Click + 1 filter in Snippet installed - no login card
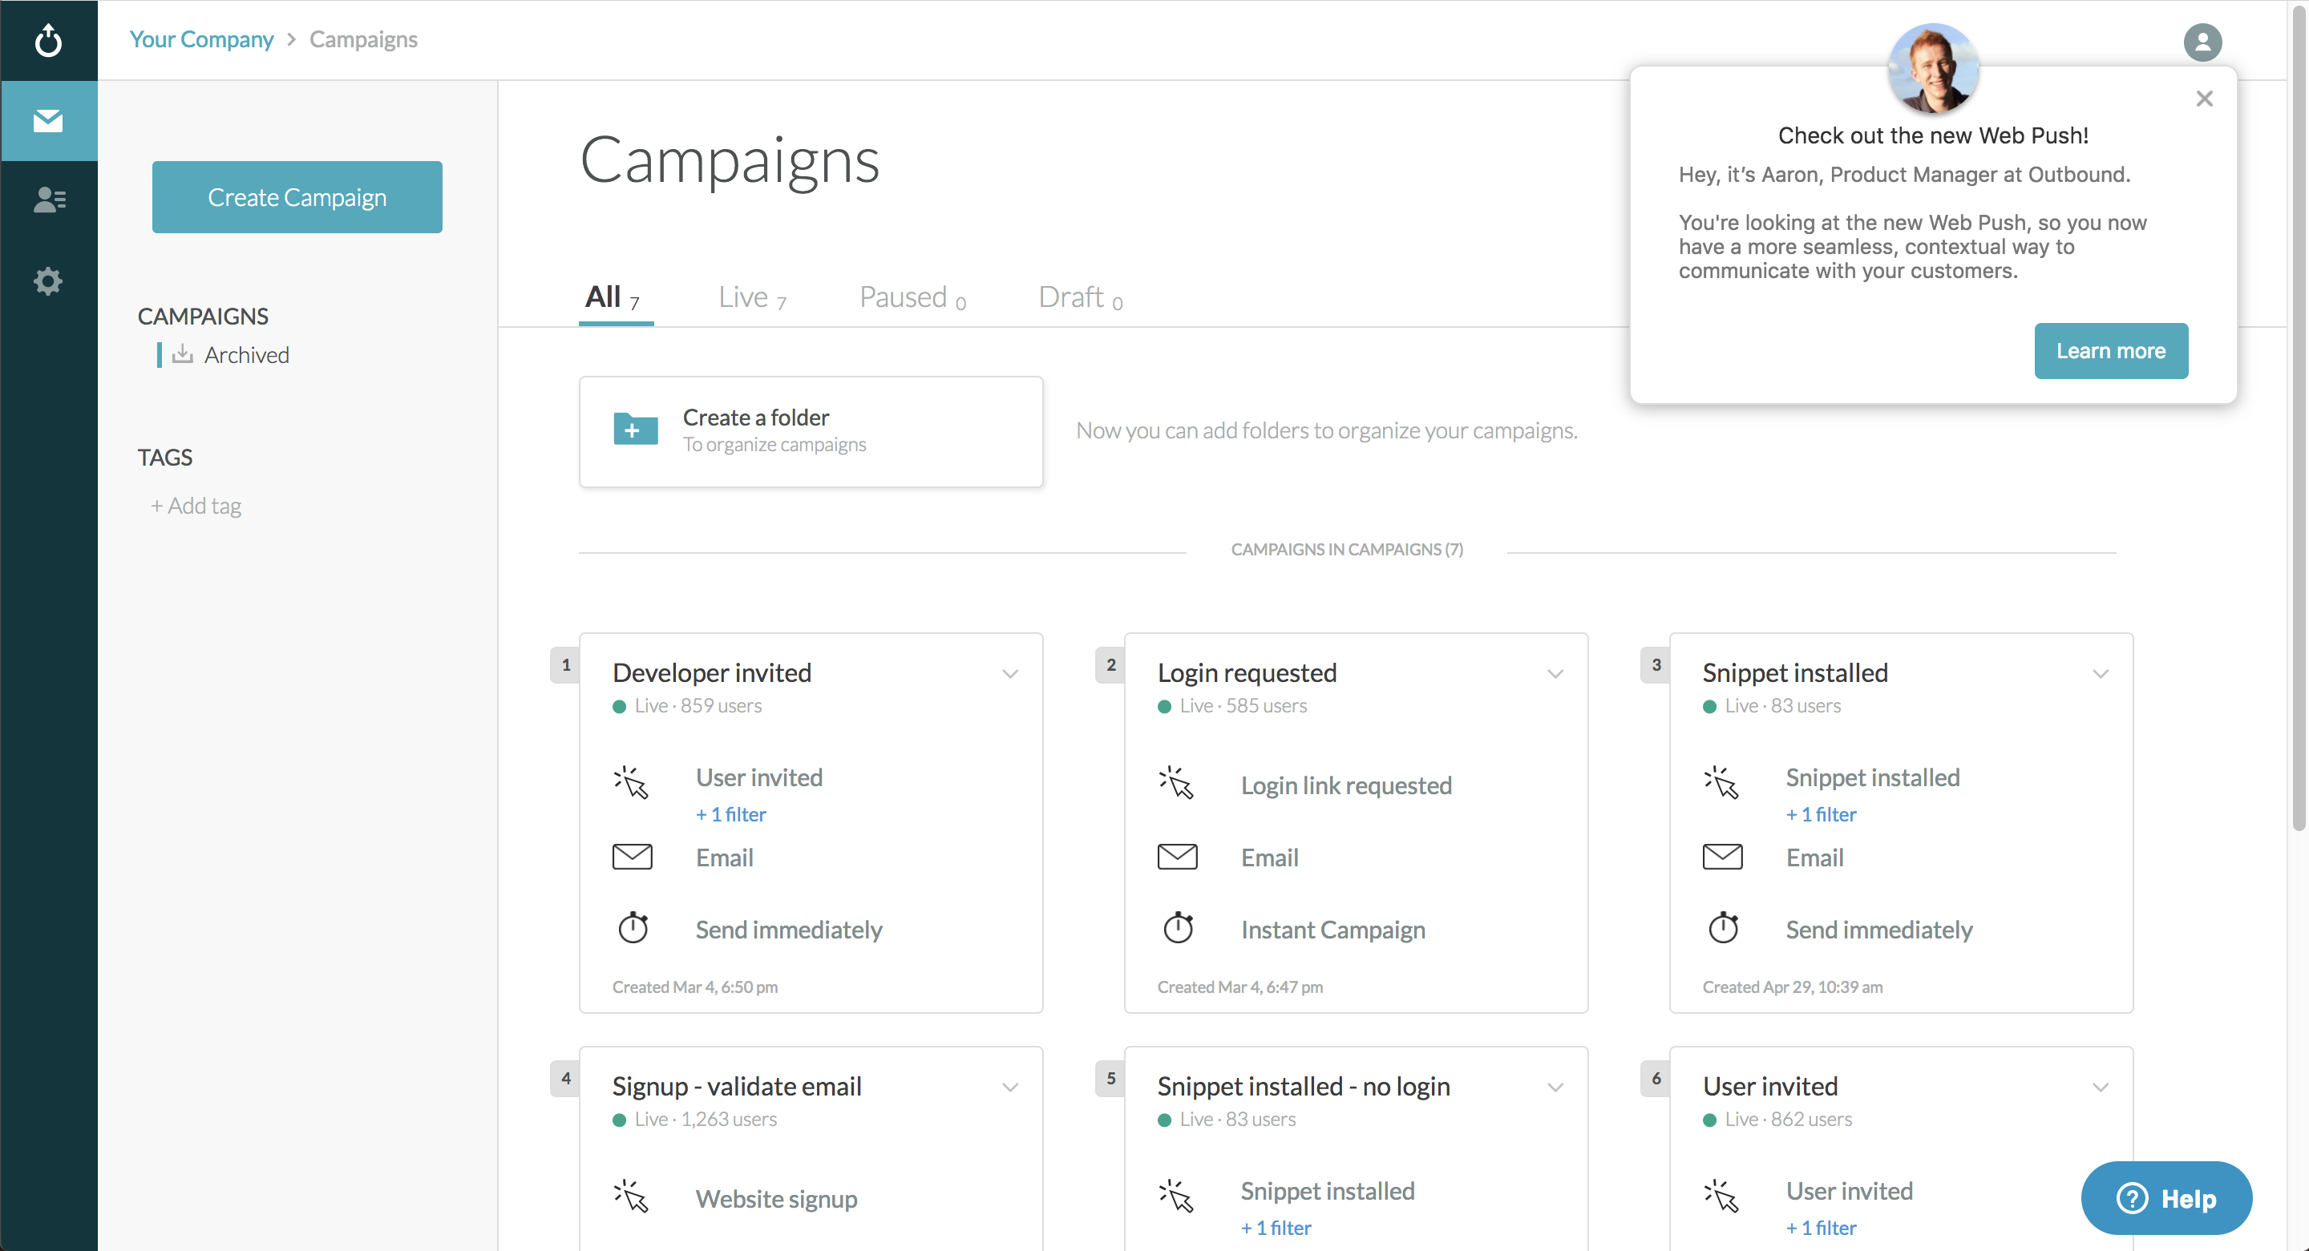Screen dimensions: 2309x1251 click(1276, 1228)
